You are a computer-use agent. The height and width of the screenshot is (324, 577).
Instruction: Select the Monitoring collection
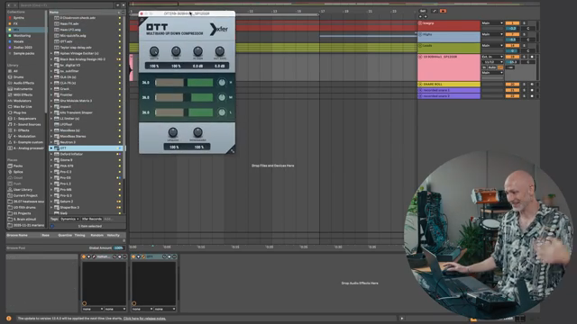coord(22,36)
